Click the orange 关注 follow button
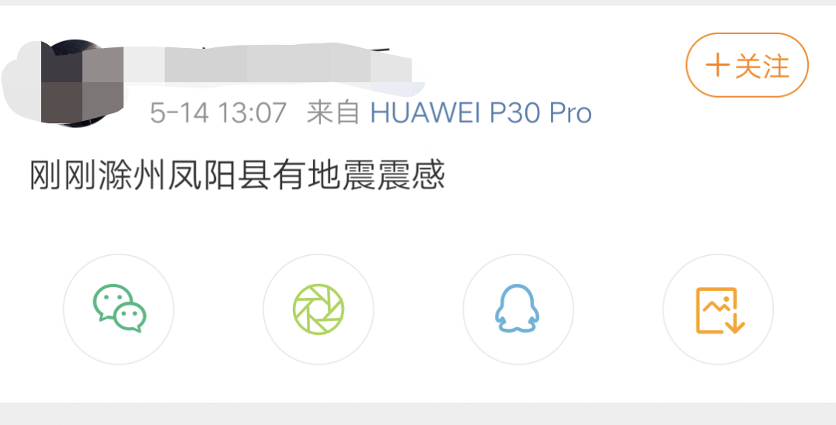Viewport: 836px width, 425px height. coord(747,65)
